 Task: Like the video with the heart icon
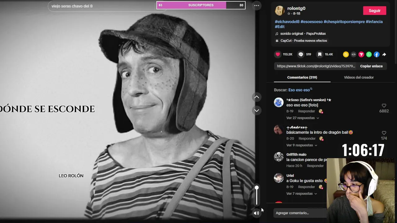pyautogui.click(x=278, y=54)
